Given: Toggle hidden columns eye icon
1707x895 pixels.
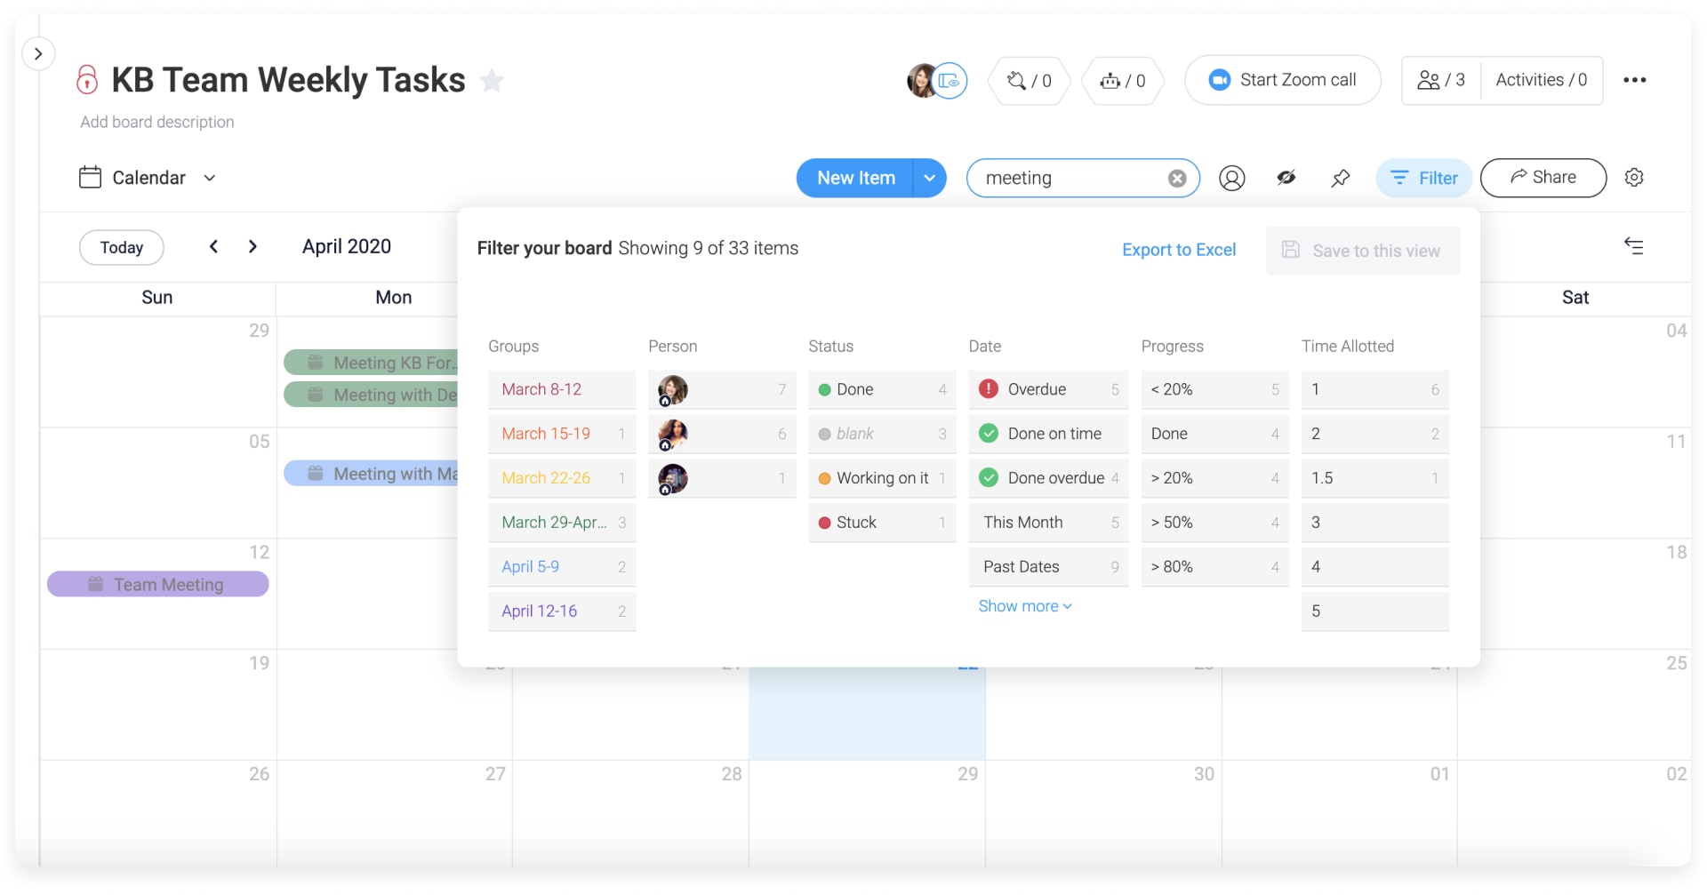Looking at the screenshot, I should tap(1286, 178).
